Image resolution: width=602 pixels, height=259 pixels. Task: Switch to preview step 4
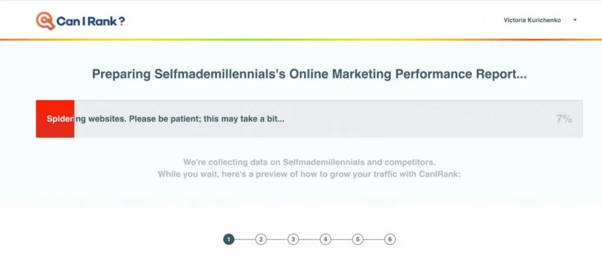click(326, 239)
